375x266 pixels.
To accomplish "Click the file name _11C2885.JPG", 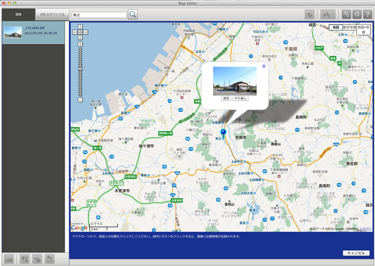I will click(35, 28).
